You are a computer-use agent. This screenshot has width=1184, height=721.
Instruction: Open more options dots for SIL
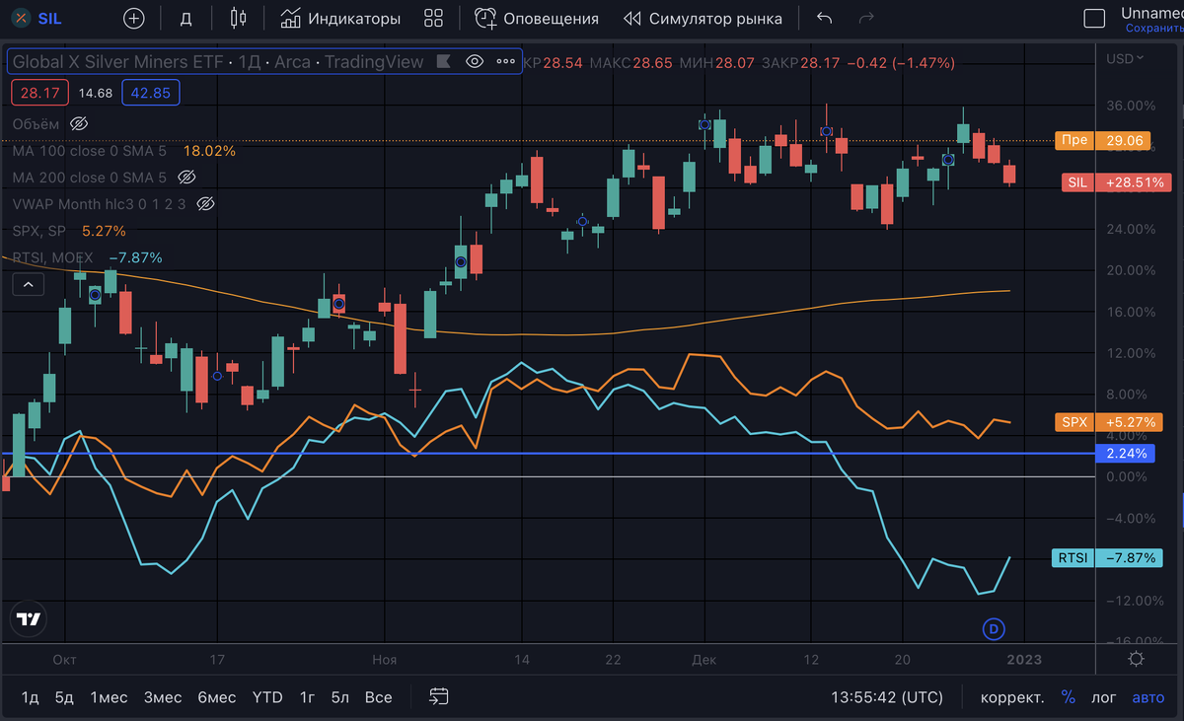506,61
